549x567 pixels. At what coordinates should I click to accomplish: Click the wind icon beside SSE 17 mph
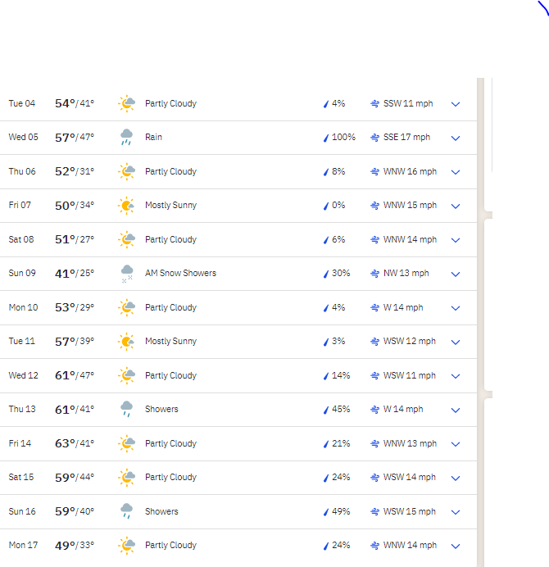(374, 138)
